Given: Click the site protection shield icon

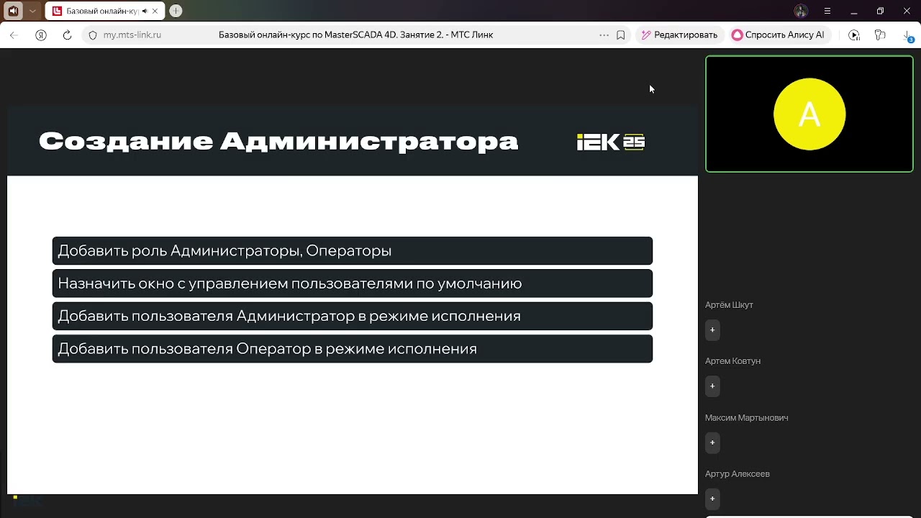Looking at the screenshot, I should (92, 35).
